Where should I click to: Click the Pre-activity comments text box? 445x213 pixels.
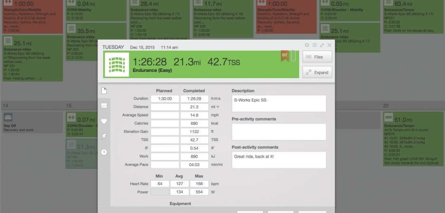pyautogui.click(x=279, y=131)
